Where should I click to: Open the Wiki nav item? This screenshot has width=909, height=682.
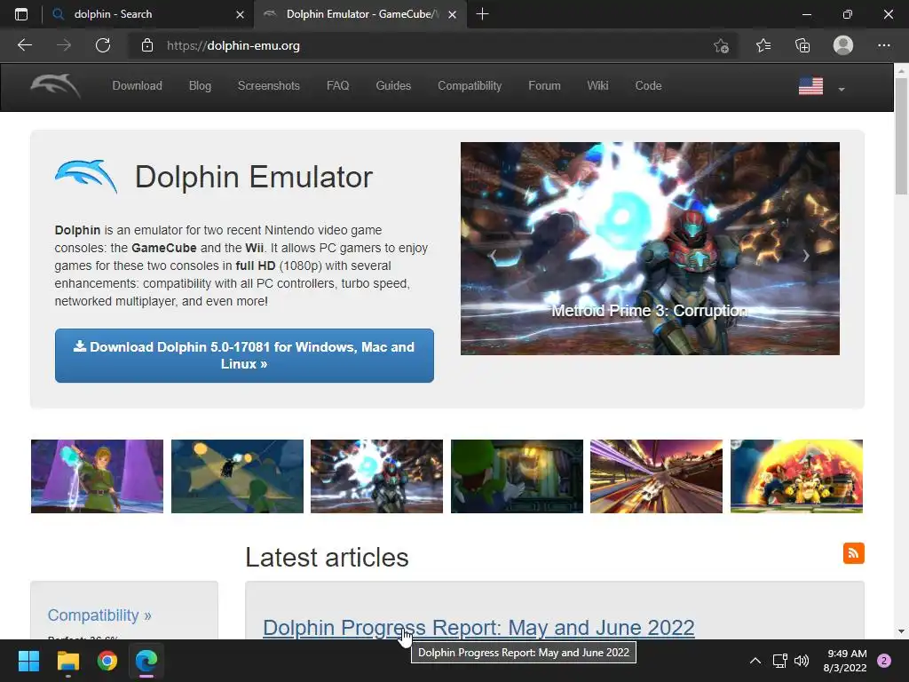tap(597, 86)
